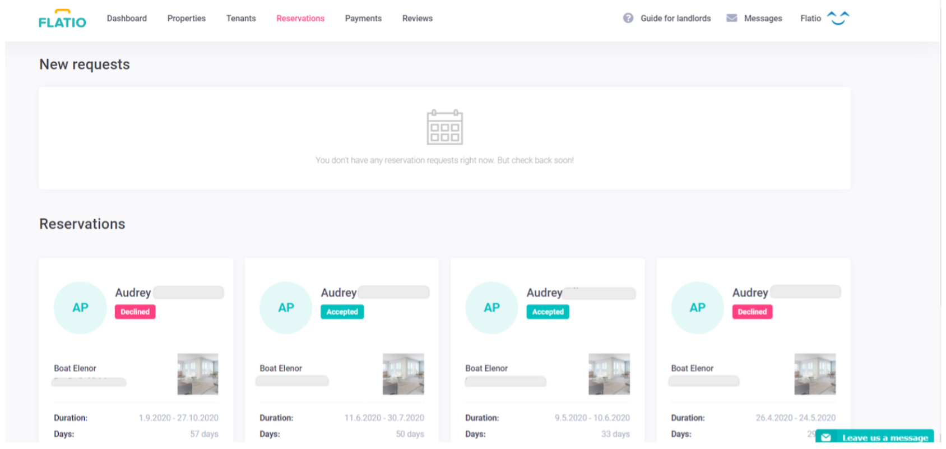The width and height of the screenshot is (946, 449).
Task: Click AP avatar on the 33 days reservation
Action: pos(491,308)
